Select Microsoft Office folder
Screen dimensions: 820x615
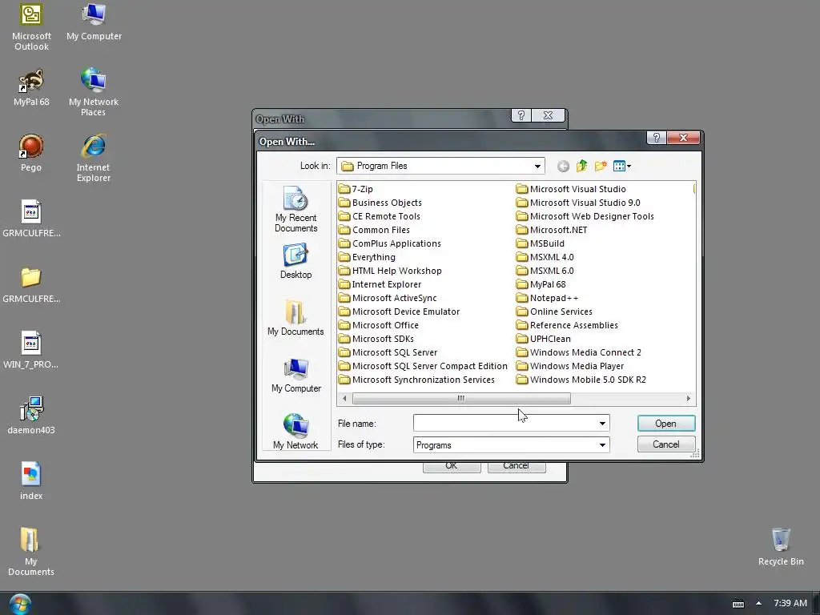point(379,325)
